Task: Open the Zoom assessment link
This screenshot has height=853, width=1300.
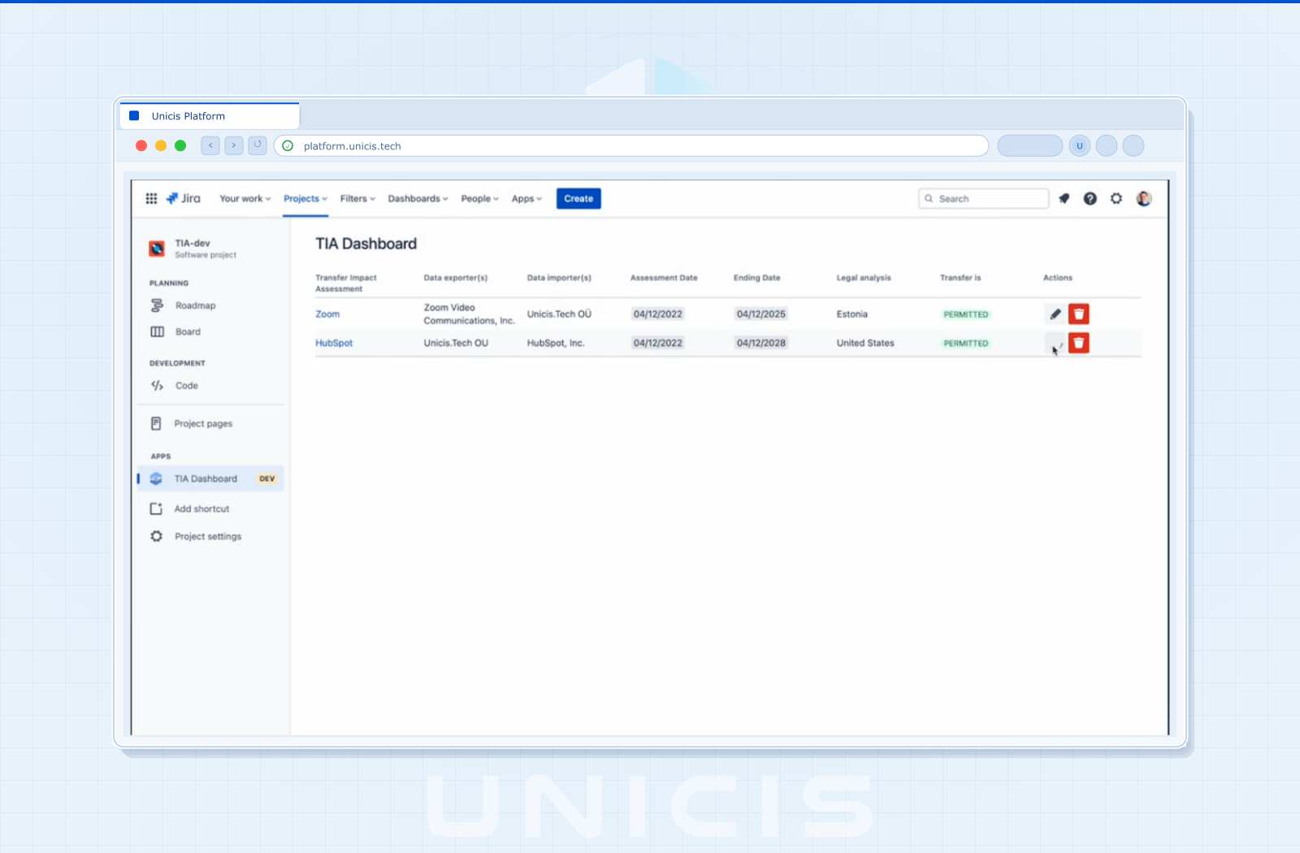Action: pos(327,314)
